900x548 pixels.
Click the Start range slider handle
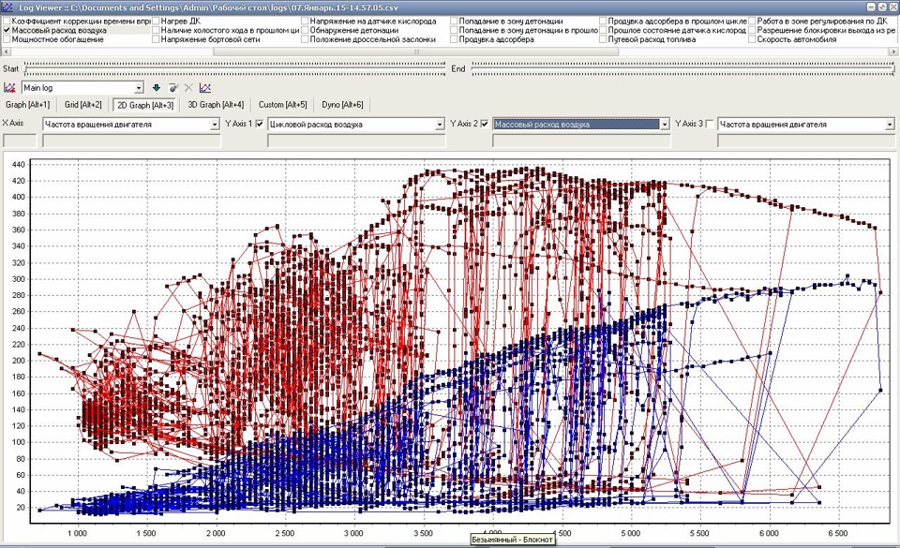[x=27, y=69]
